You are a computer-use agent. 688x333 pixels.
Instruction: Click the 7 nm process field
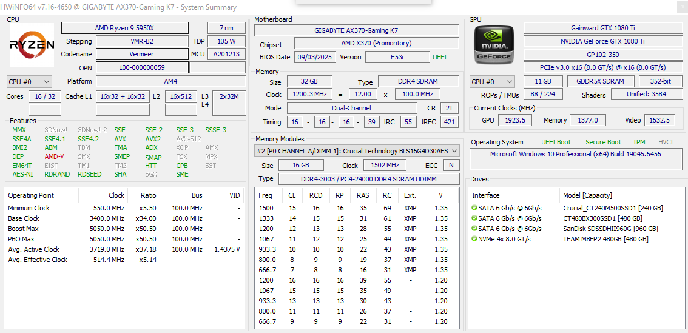coord(226,28)
